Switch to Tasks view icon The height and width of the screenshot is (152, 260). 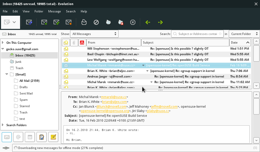click(41, 137)
